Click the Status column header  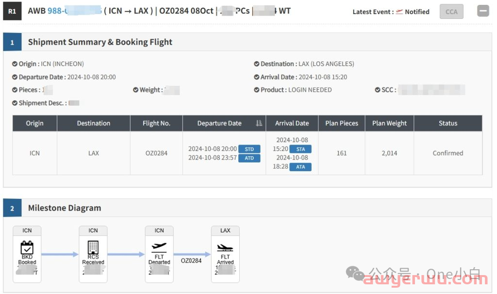click(448, 123)
